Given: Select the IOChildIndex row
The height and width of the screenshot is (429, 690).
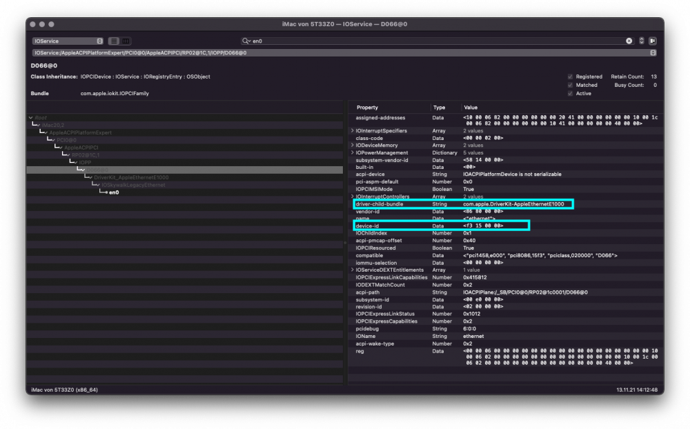Looking at the screenshot, I should click(x=506, y=233).
